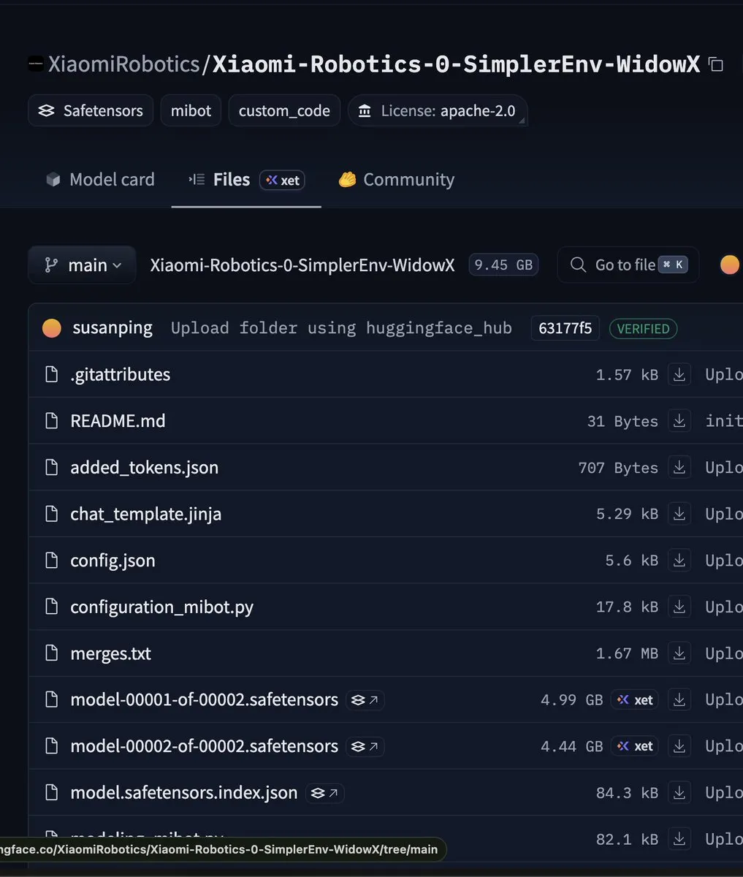Screen dimensions: 743x877
Task: Download the added_tokens.json file
Action: (x=679, y=468)
